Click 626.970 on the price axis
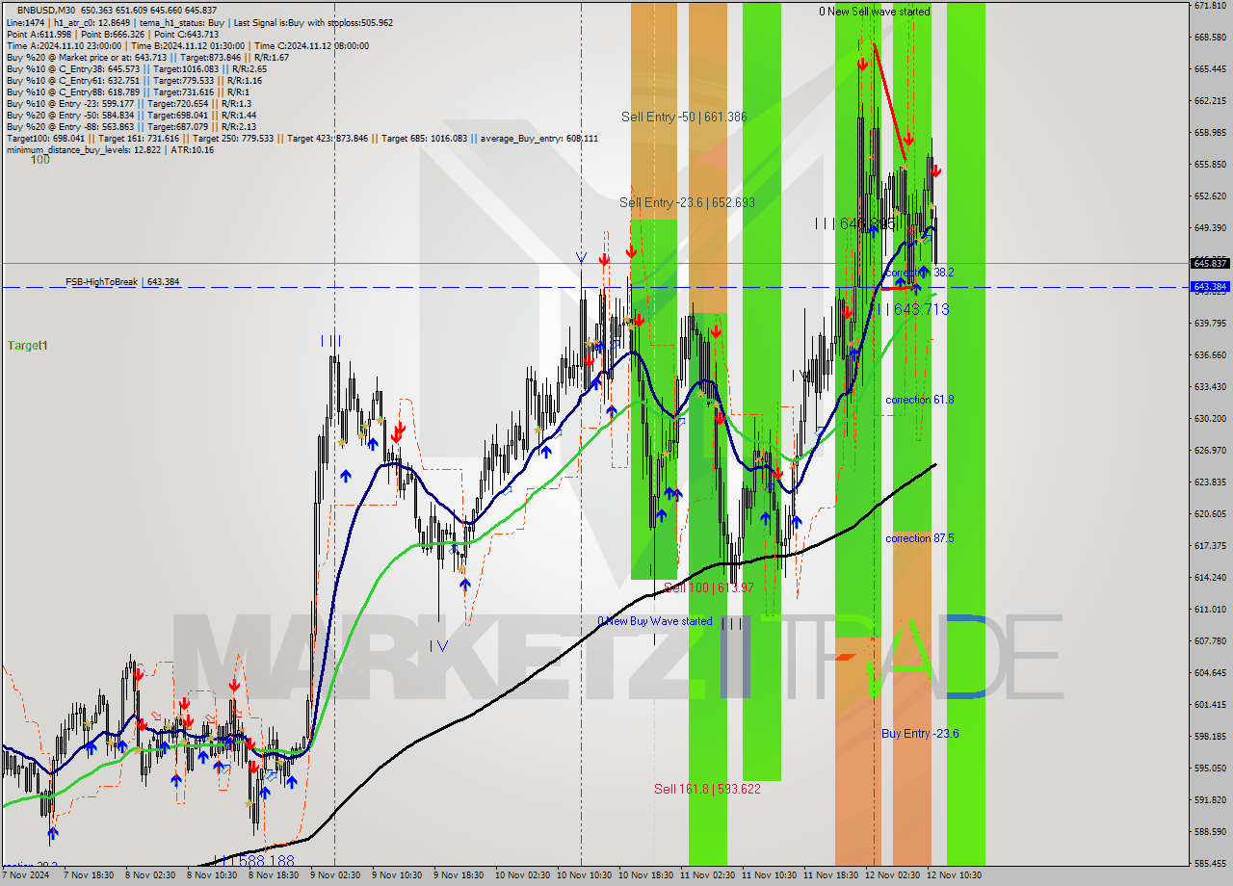This screenshot has height=886, width=1233. (x=1210, y=451)
